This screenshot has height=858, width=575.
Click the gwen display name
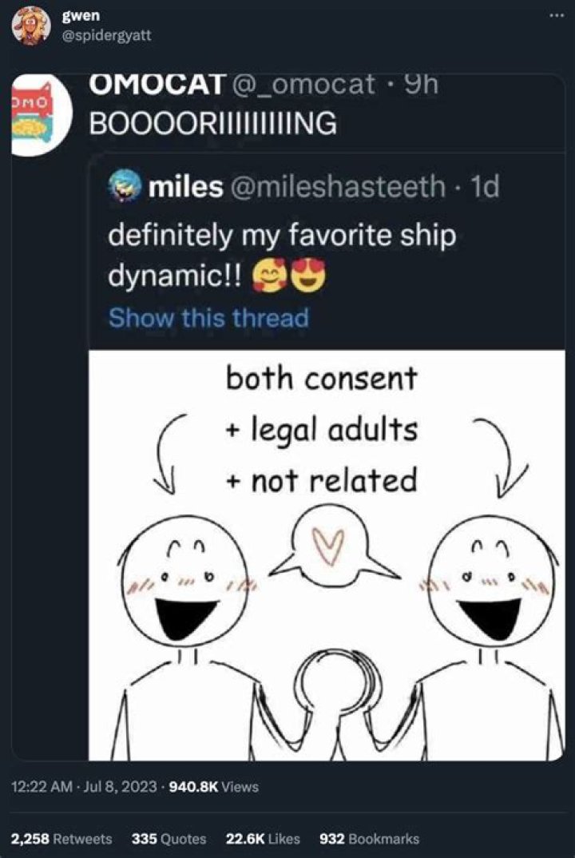click(77, 15)
